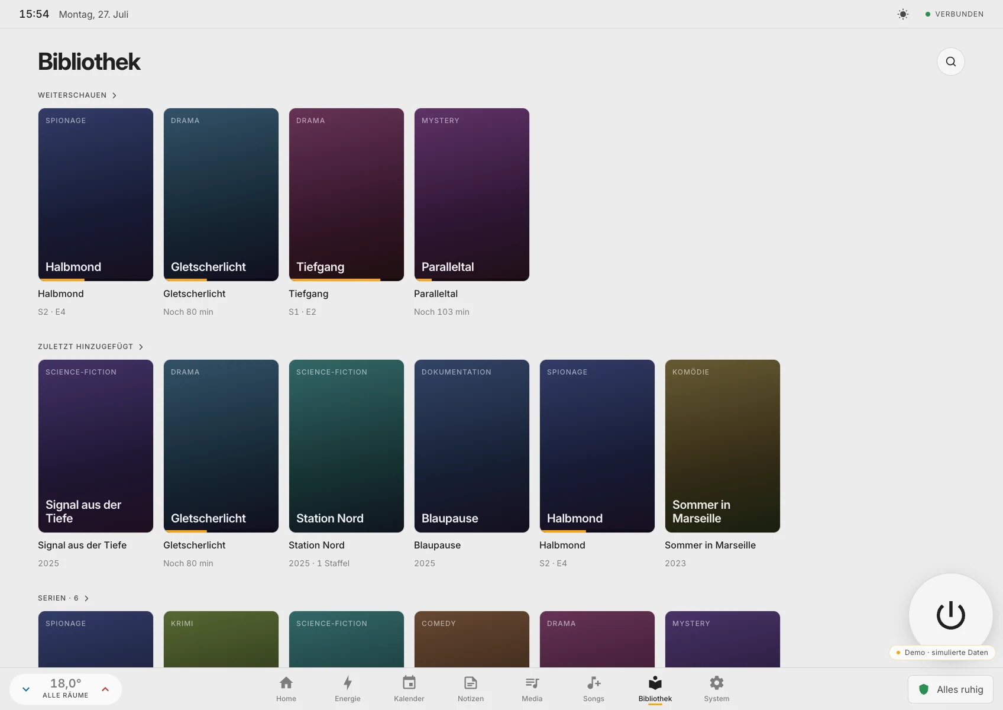This screenshot has width=1003, height=710.
Task: Open the Science-Fiction card in Serien
Action: click(347, 639)
